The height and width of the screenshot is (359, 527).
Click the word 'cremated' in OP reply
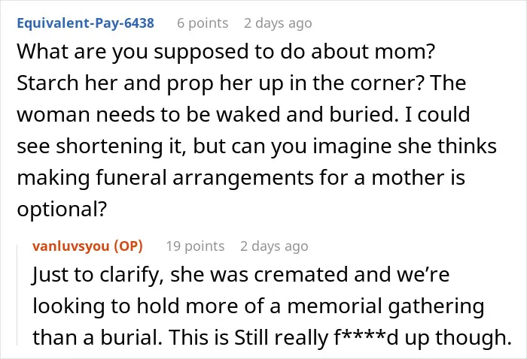[x=301, y=275]
